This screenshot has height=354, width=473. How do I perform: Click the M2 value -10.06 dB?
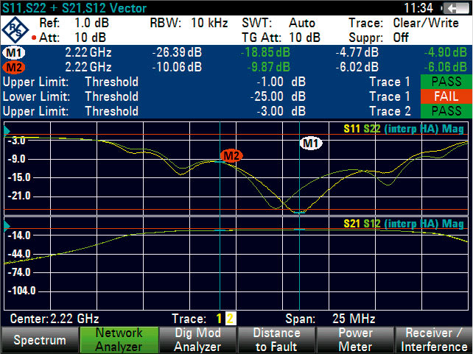(177, 67)
